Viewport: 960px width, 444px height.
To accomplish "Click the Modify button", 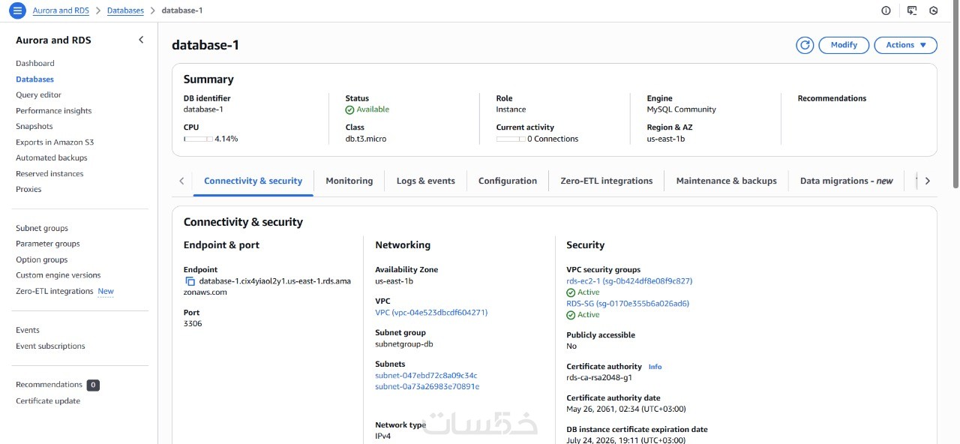I will coord(844,45).
